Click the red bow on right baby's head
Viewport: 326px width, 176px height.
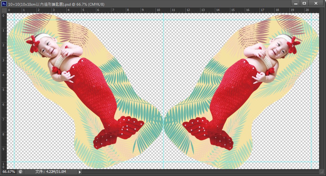[x=295, y=44]
